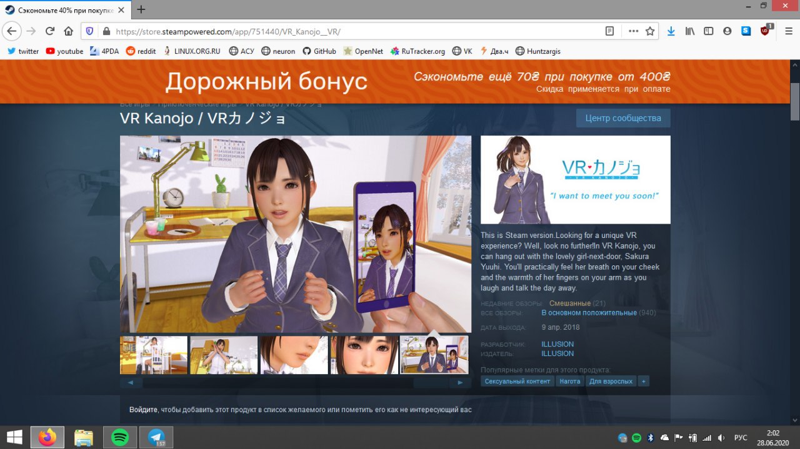Image resolution: width=800 pixels, height=449 pixels.
Task: Open the neuron bookmark
Action: click(x=278, y=51)
